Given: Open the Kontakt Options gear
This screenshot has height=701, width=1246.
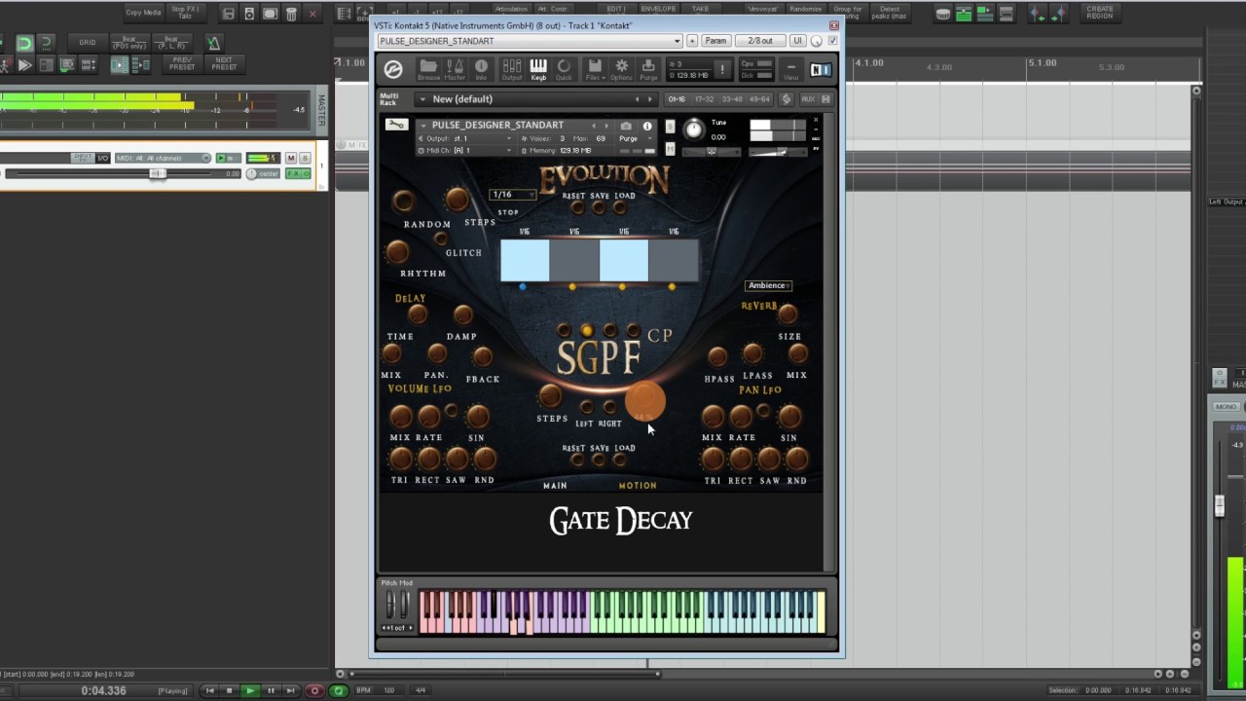Looking at the screenshot, I should tap(621, 69).
